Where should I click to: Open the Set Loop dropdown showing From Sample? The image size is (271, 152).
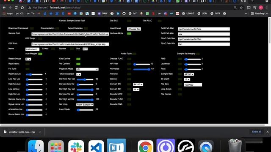(85, 105)
